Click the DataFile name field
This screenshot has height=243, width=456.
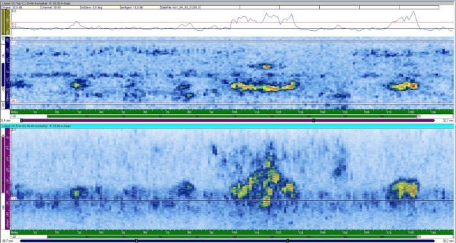[x=180, y=7]
